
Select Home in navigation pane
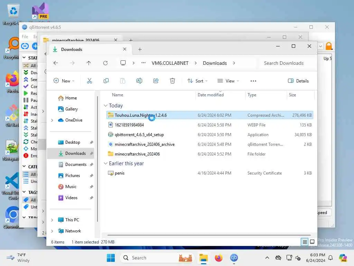71,98
